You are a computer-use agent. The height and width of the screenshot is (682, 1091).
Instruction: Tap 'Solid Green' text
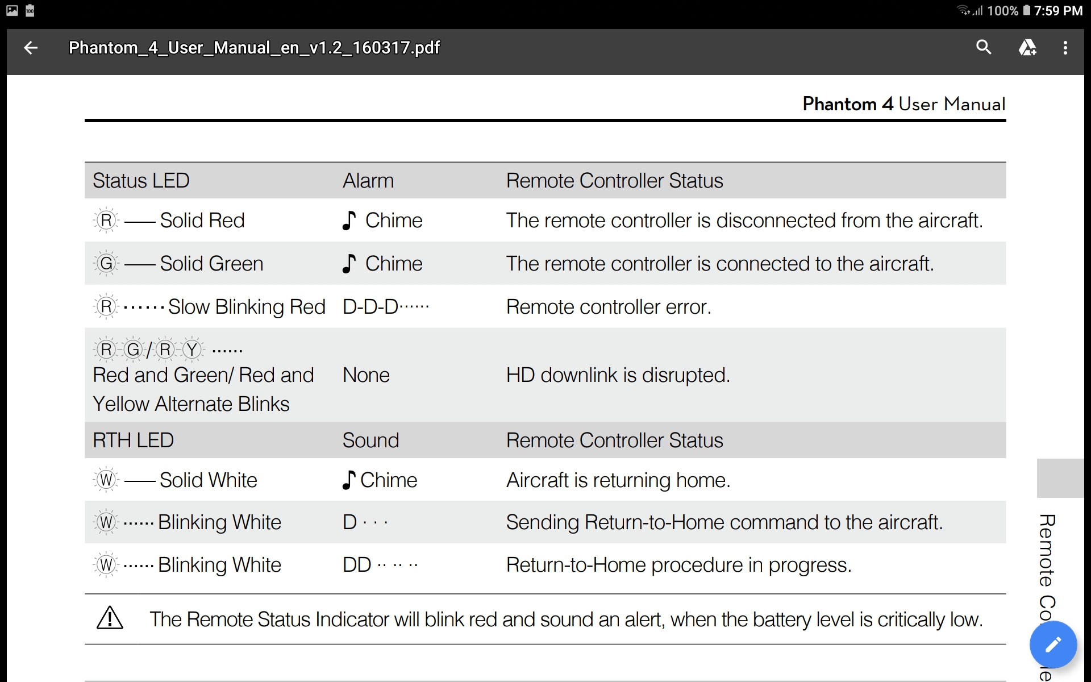211,263
